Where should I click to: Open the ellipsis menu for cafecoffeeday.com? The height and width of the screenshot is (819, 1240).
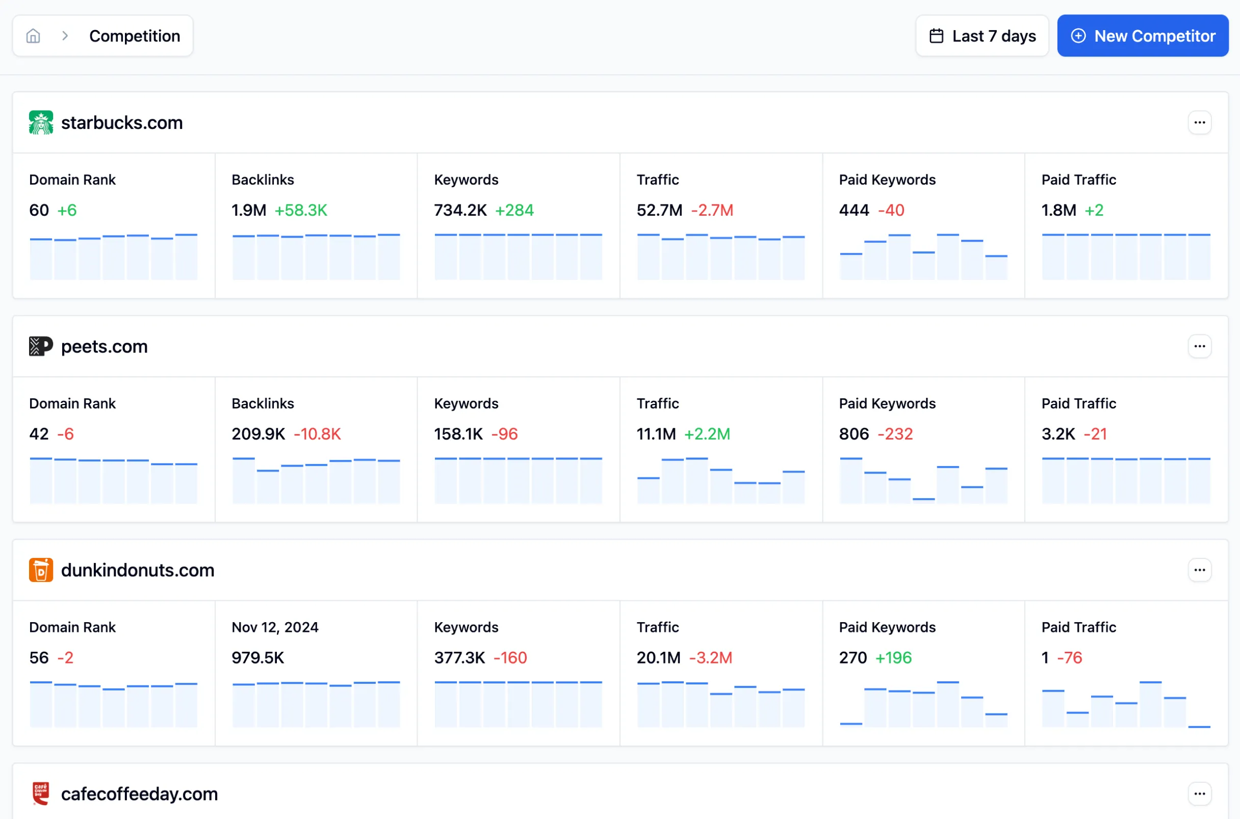tap(1199, 794)
